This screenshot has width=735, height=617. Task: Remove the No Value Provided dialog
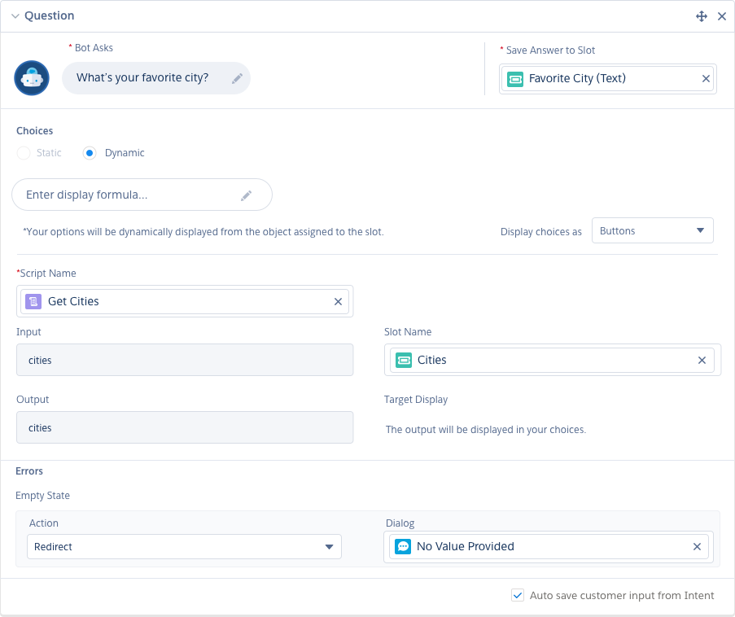tap(697, 546)
